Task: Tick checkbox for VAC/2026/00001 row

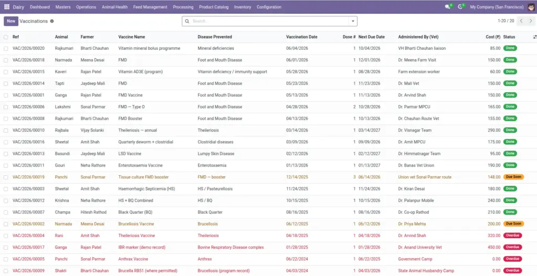Action: pyautogui.click(x=6, y=95)
